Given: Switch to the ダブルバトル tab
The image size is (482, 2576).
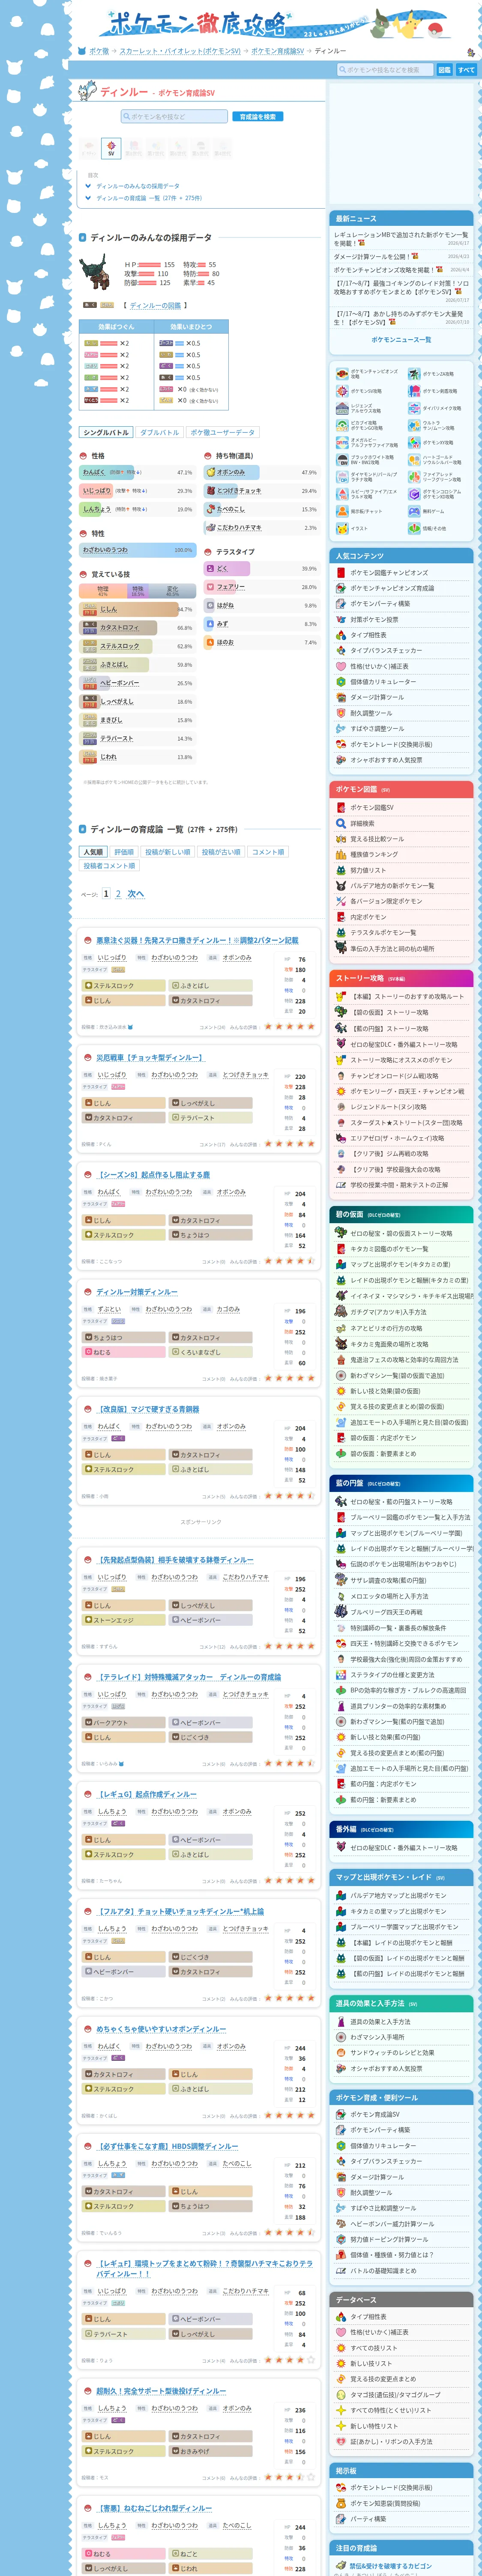Looking at the screenshot, I should (x=160, y=433).
